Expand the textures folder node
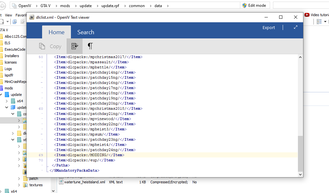This screenshot has height=193, width=329. (19, 185)
